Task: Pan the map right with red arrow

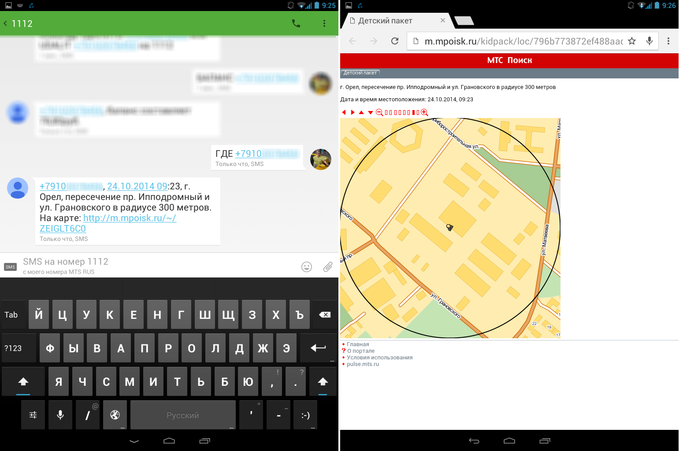Action: [352, 112]
